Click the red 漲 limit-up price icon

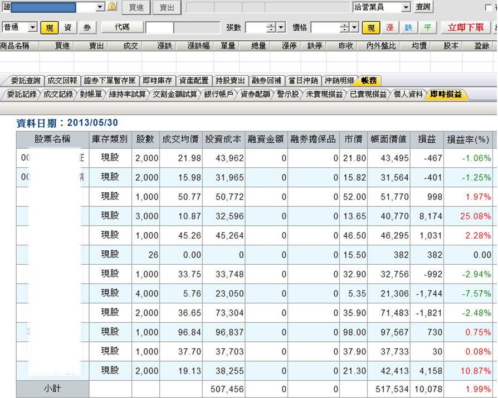point(390,27)
